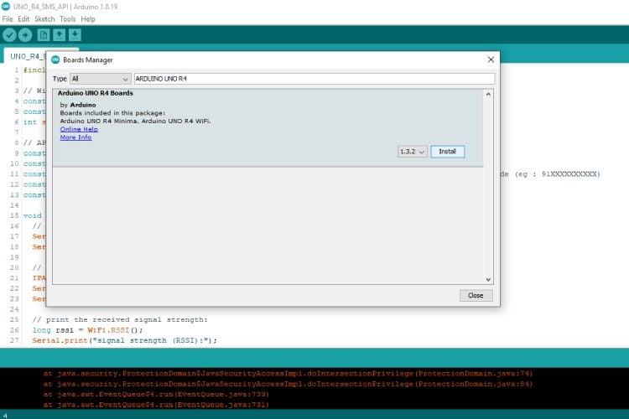This screenshot has width=629, height=419.
Task: Open the Help menu
Action: coord(88,18)
